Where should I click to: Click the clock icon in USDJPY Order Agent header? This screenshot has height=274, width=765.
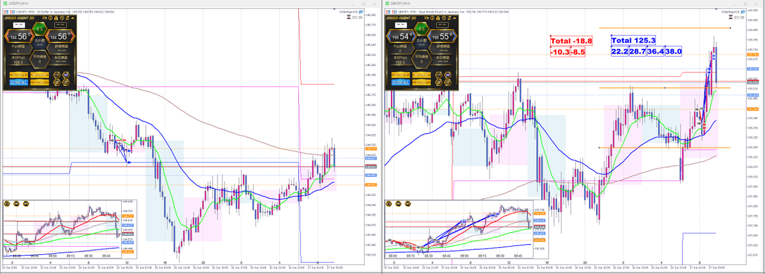click(x=62, y=18)
